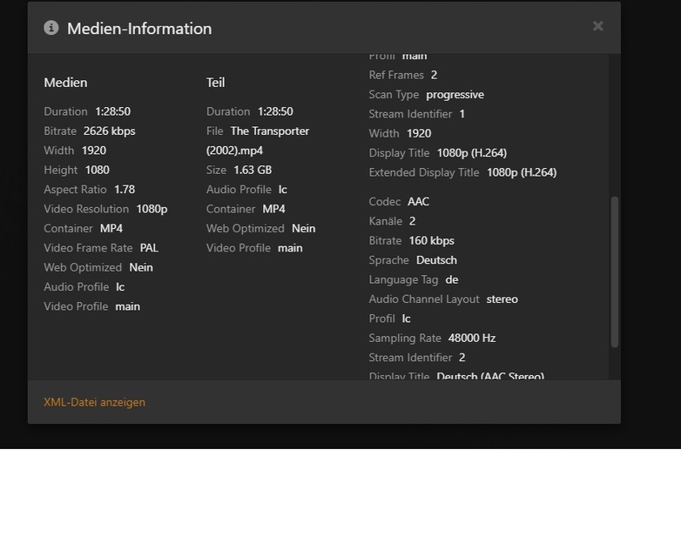Select the Medien section heading
The height and width of the screenshot is (557, 681).
click(65, 83)
